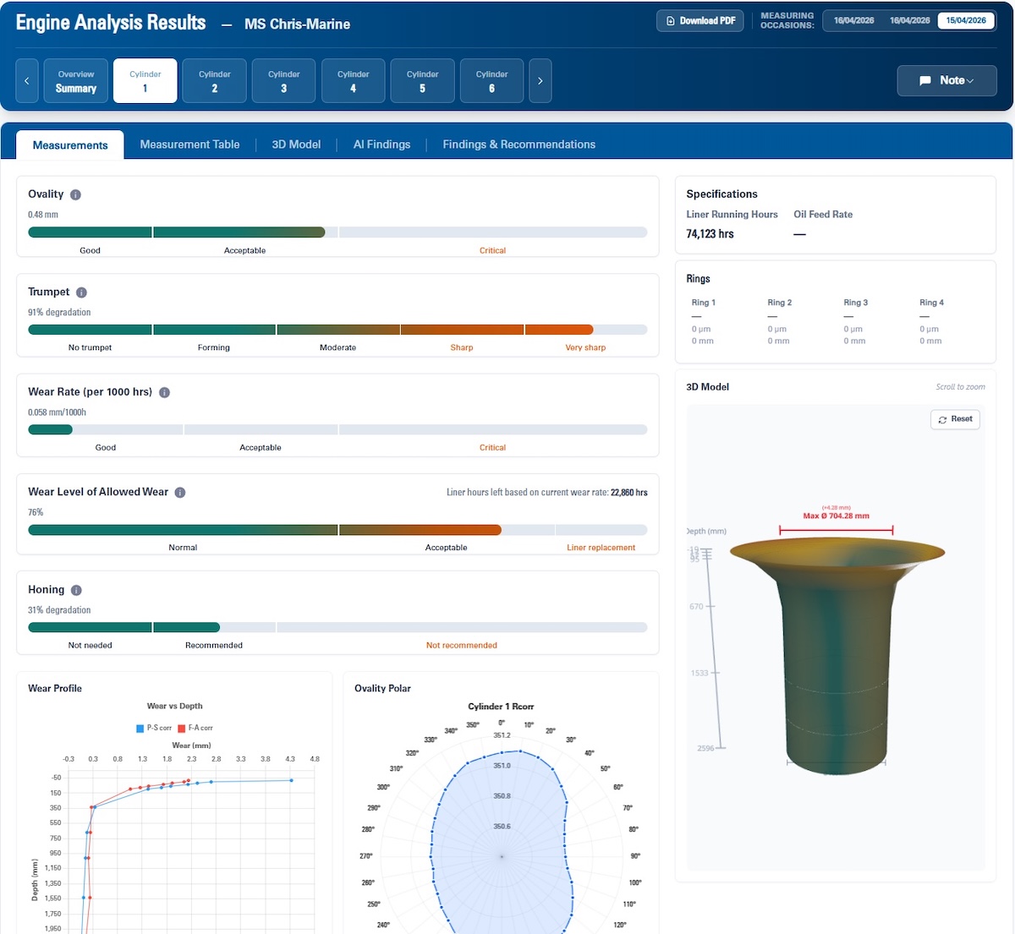Choose the second 16/04/2026 measuring occasion
This screenshot has width=1015, height=934.
coord(909,20)
